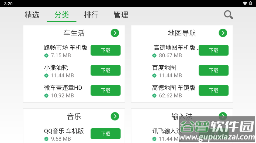Download QQ音乐 车机版
The height and width of the screenshot is (143, 256).
[106, 134]
